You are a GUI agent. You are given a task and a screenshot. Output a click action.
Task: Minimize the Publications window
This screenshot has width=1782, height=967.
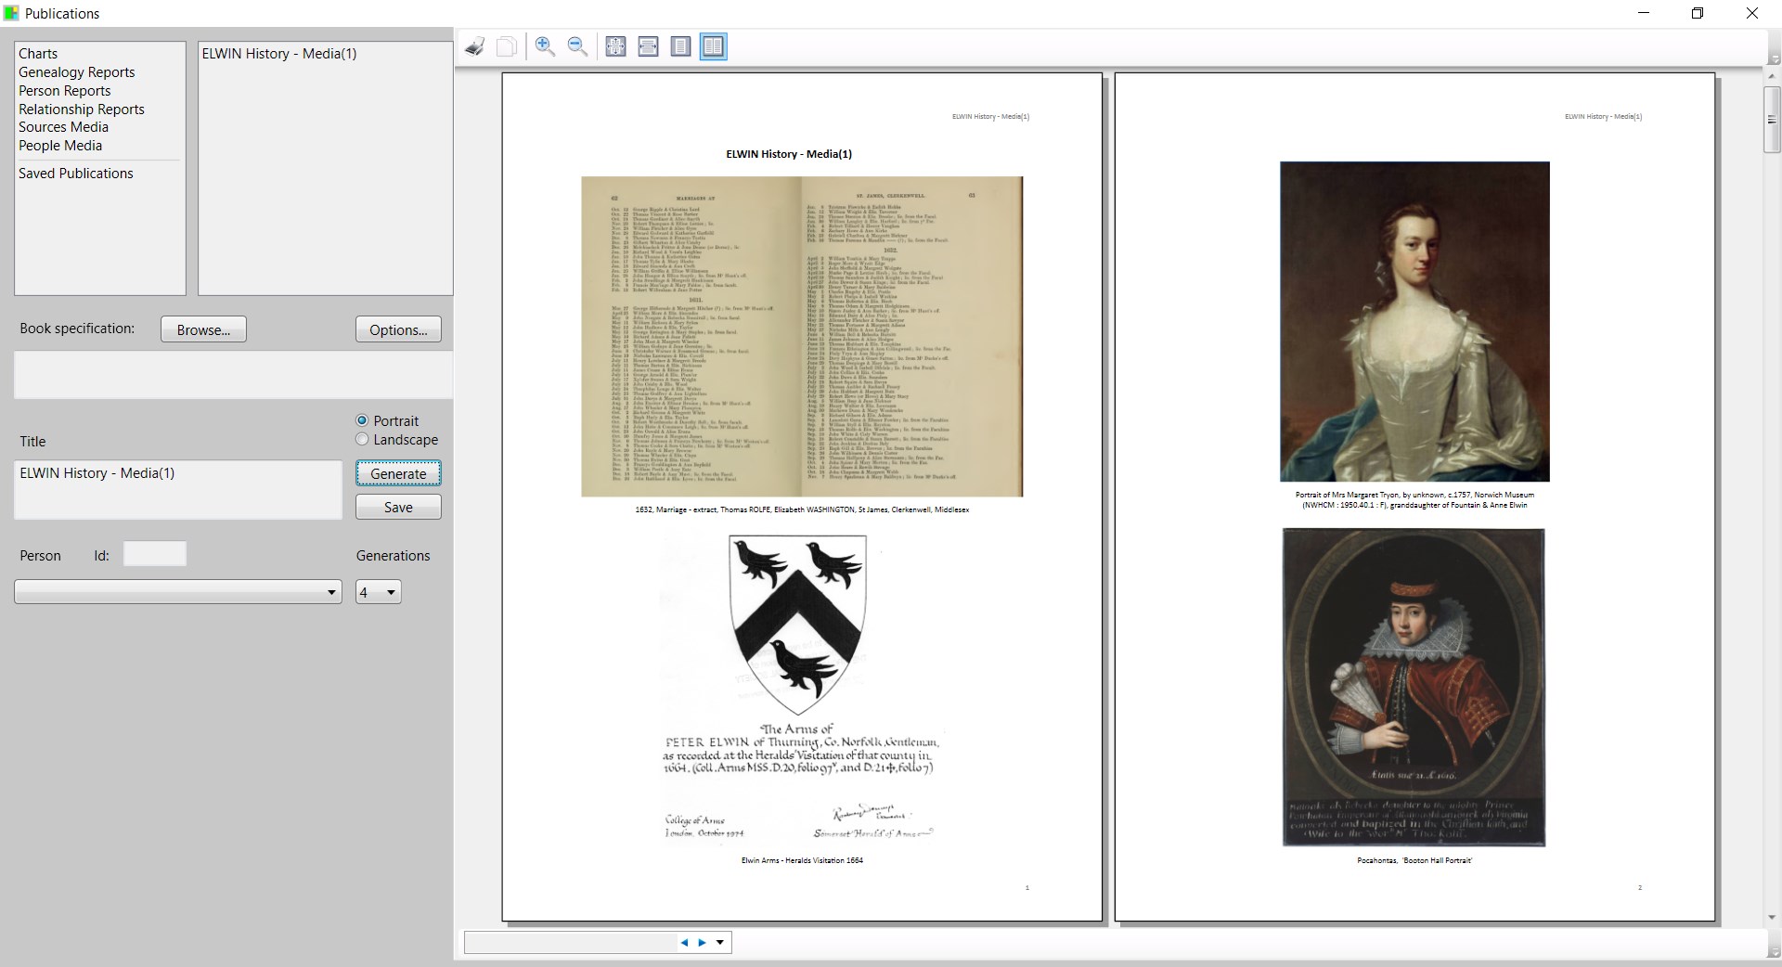(x=1644, y=13)
